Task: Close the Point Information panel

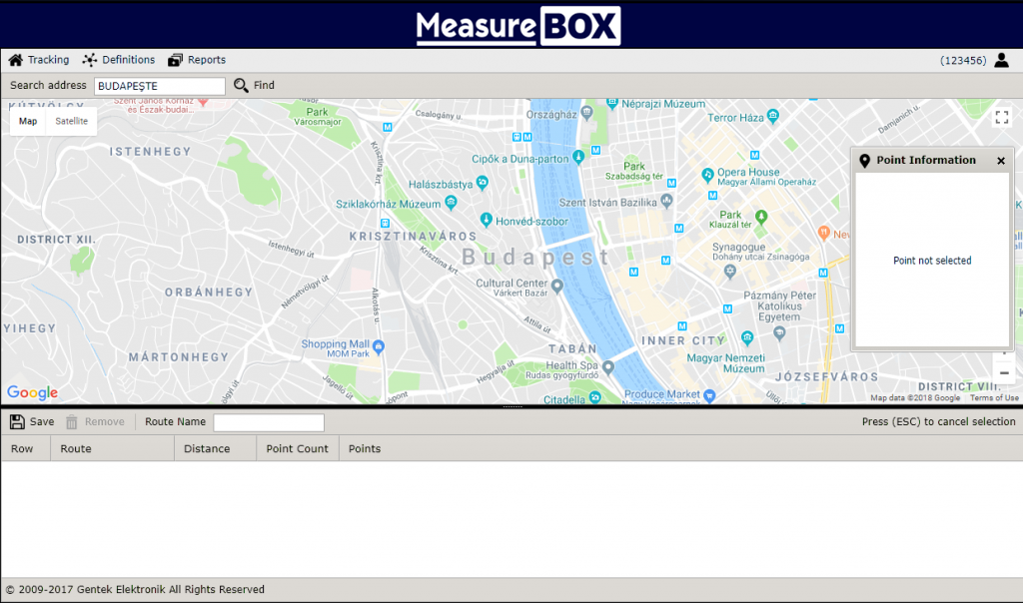Action: (x=1001, y=161)
